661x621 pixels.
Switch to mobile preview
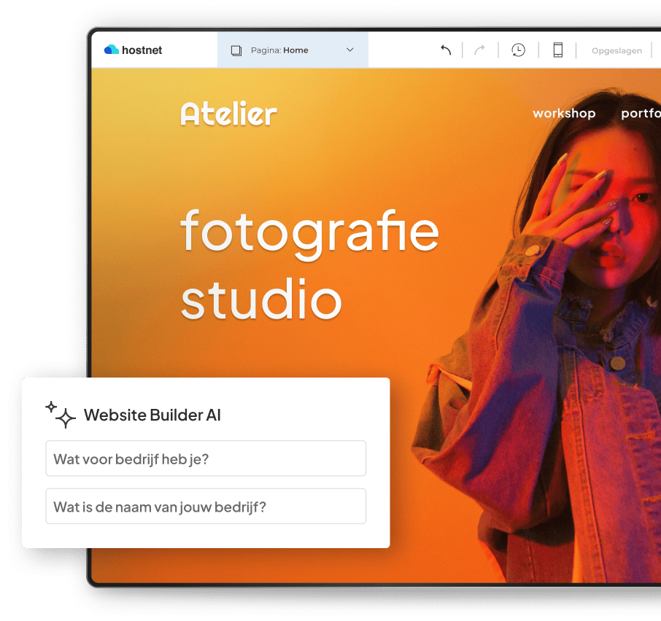[557, 50]
